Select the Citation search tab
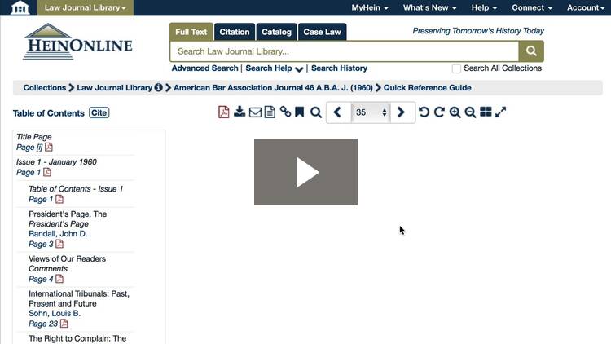The image size is (611, 344). (234, 32)
